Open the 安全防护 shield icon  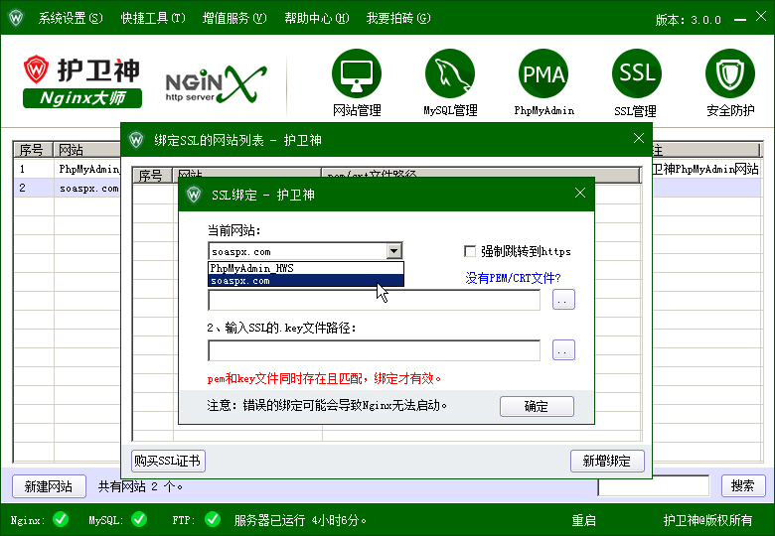(730, 74)
